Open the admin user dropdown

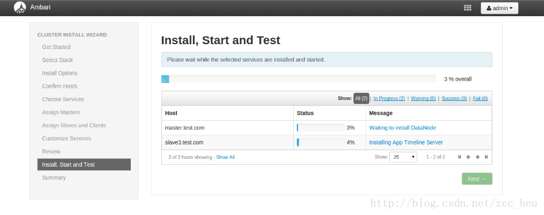point(499,8)
